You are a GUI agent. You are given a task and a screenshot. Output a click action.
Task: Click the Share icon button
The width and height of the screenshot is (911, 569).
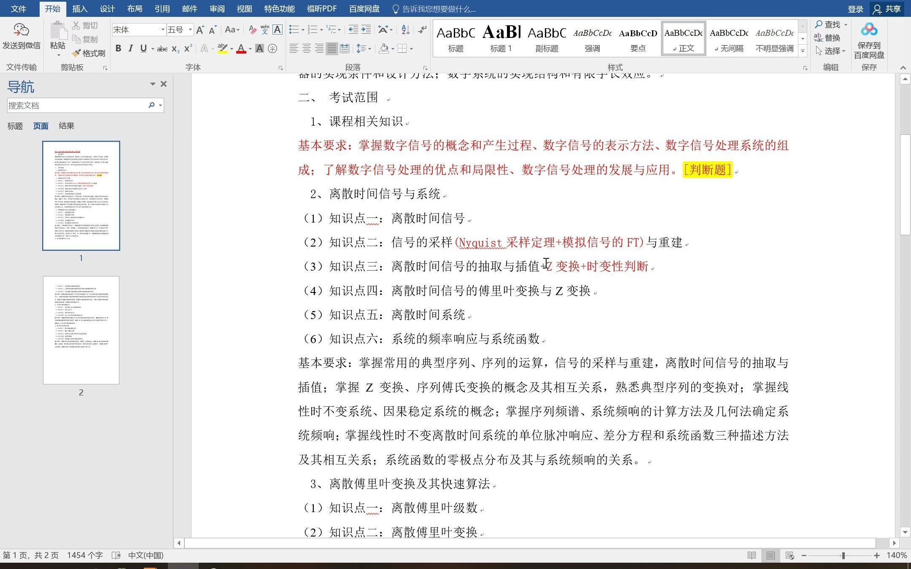[x=887, y=9]
